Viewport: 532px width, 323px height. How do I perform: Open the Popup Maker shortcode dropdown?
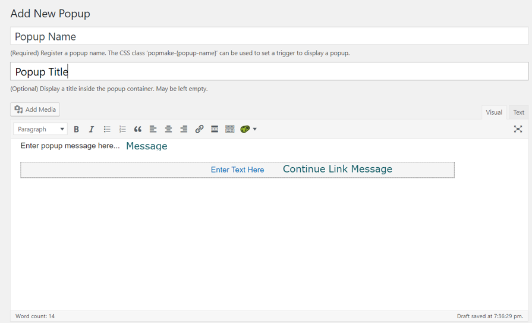pos(248,129)
